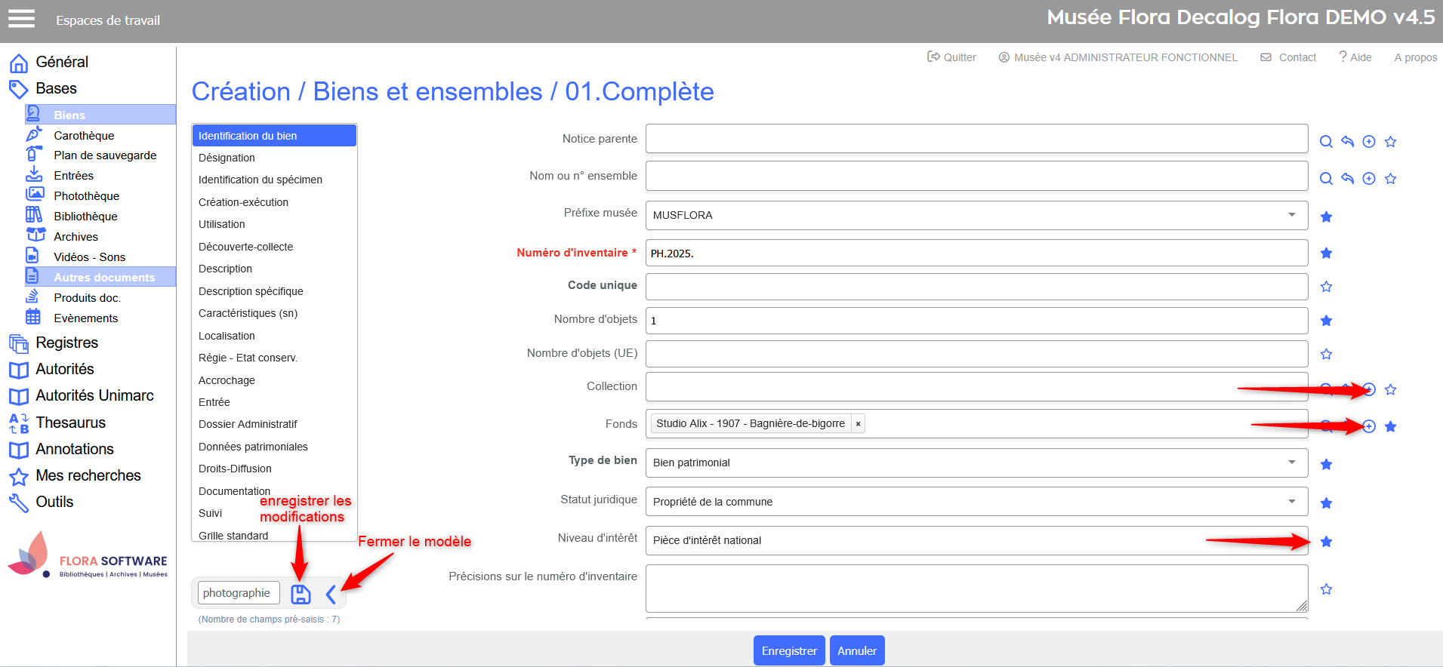This screenshot has width=1443, height=667.
Task: Click the Thesaurus A-B icon
Action: [19, 423]
